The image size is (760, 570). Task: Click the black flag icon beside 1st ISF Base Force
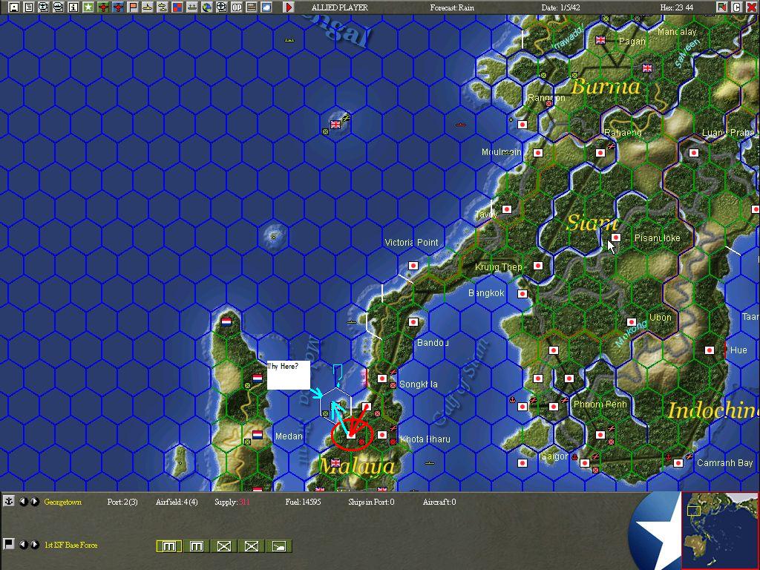(x=9, y=544)
